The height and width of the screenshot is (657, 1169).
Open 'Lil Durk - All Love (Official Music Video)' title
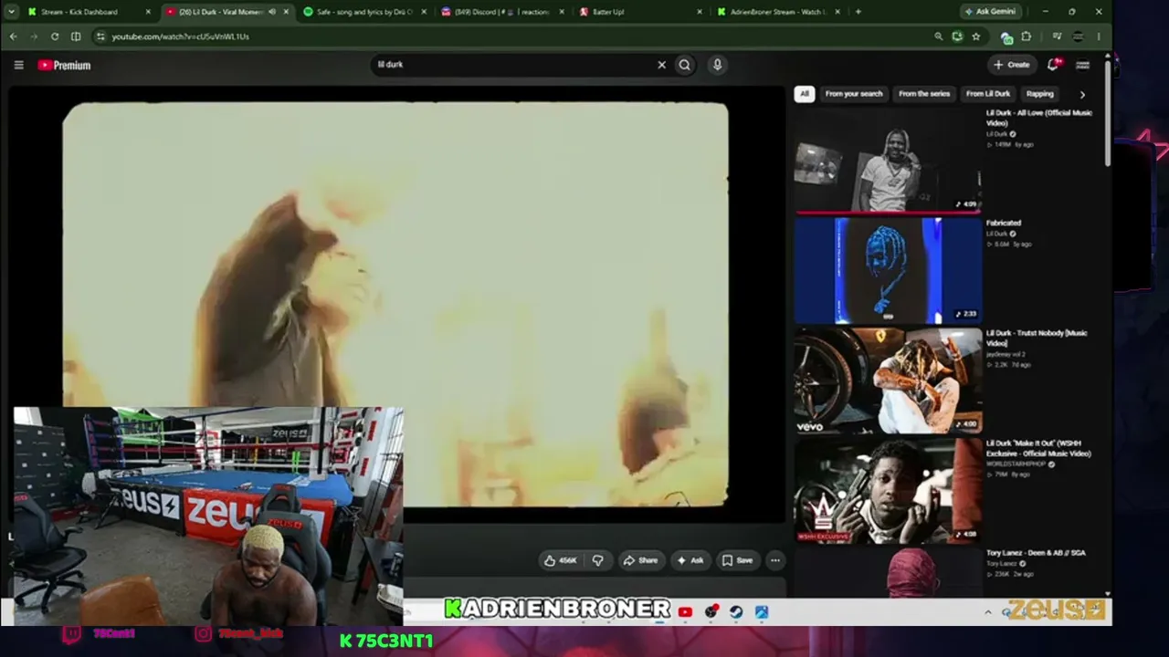(x=1039, y=118)
